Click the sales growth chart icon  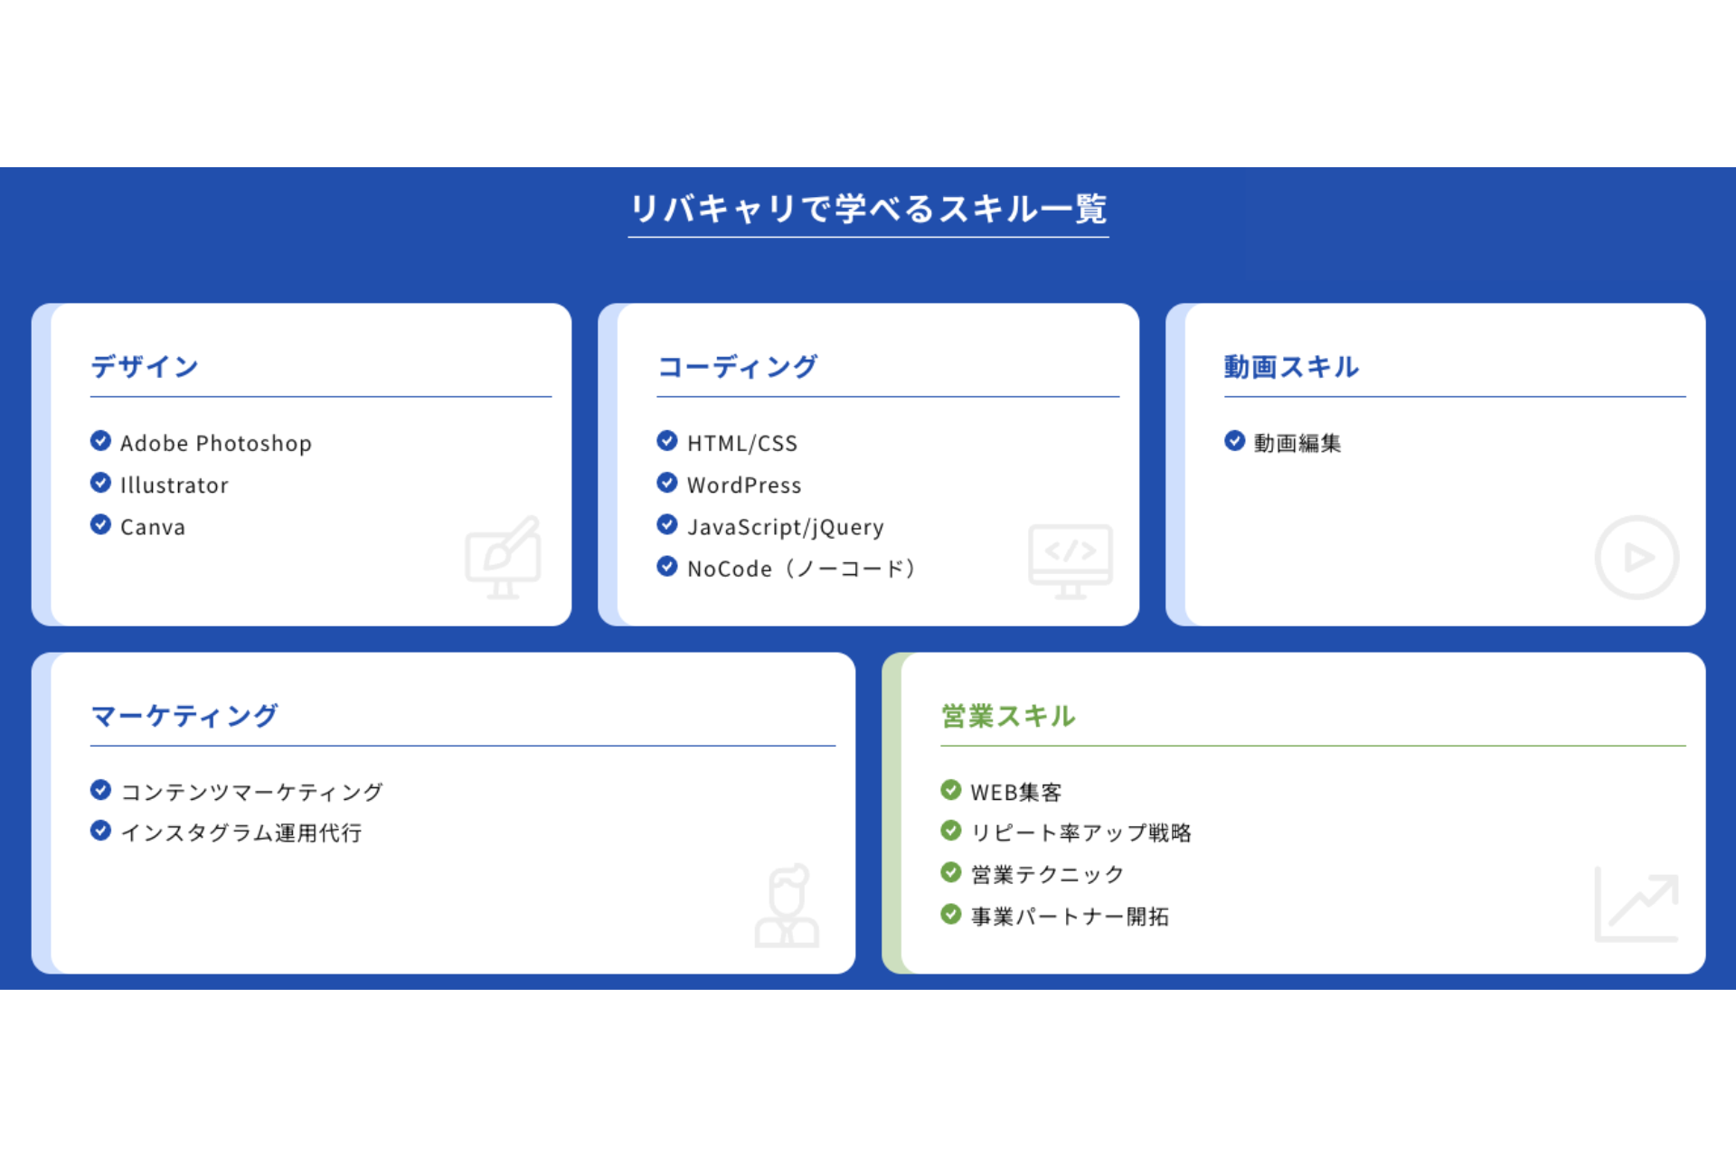(1637, 904)
